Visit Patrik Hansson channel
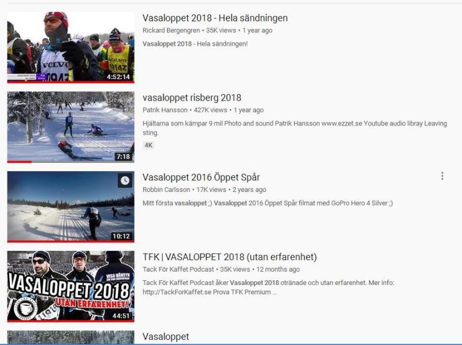 [x=165, y=110]
